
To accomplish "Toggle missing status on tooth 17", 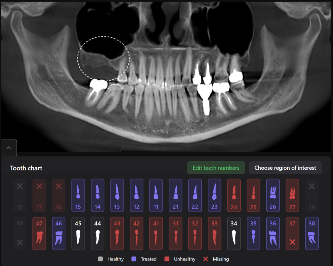I will [x=39, y=186].
